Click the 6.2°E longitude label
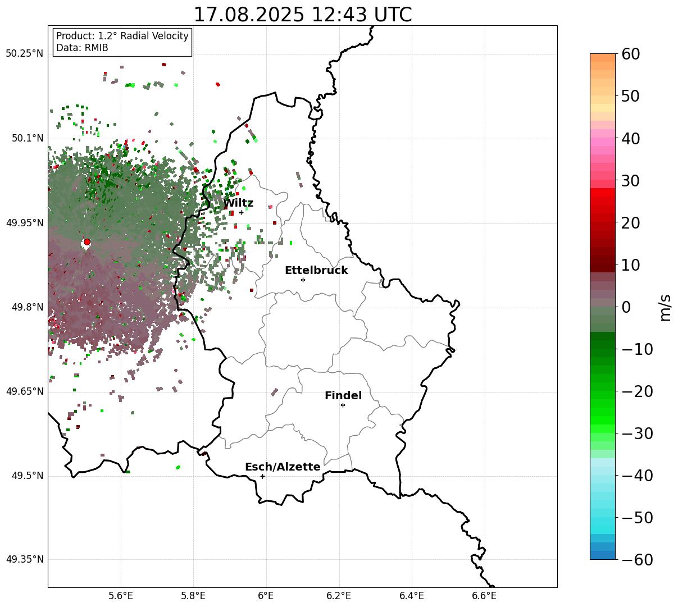Screen dimensions: 678x607 pos(339,595)
